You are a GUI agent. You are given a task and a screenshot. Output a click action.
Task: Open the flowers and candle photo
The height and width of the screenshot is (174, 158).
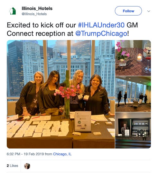pyautogui.click(x=133, y=58)
